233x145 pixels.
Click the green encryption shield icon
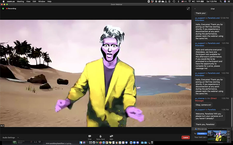(x=3, y=8)
